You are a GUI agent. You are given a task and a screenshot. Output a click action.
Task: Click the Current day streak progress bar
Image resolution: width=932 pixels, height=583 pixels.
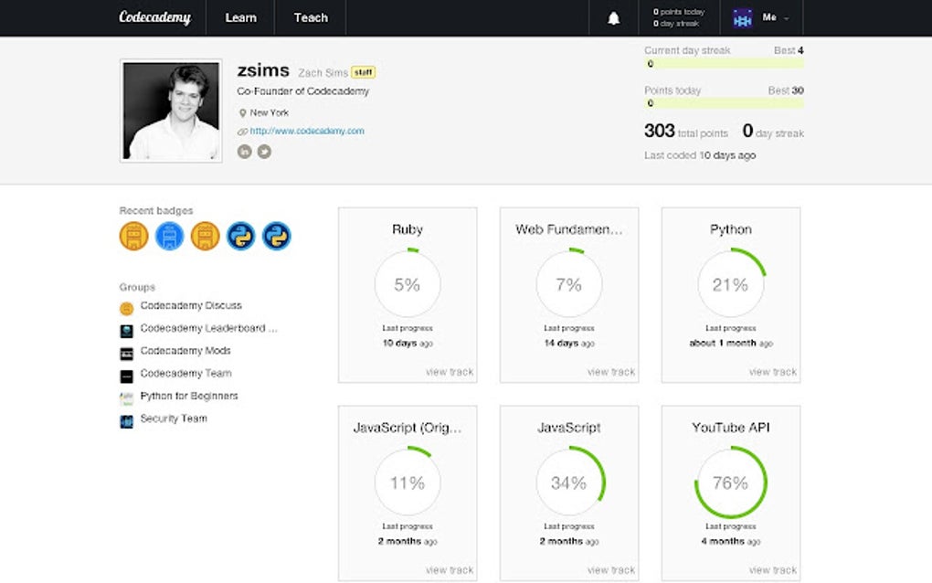tap(725, 64)
